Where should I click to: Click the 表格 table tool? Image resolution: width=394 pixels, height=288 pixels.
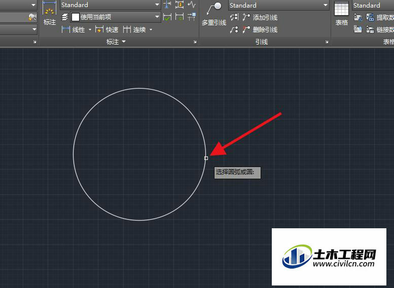point(341,13)
